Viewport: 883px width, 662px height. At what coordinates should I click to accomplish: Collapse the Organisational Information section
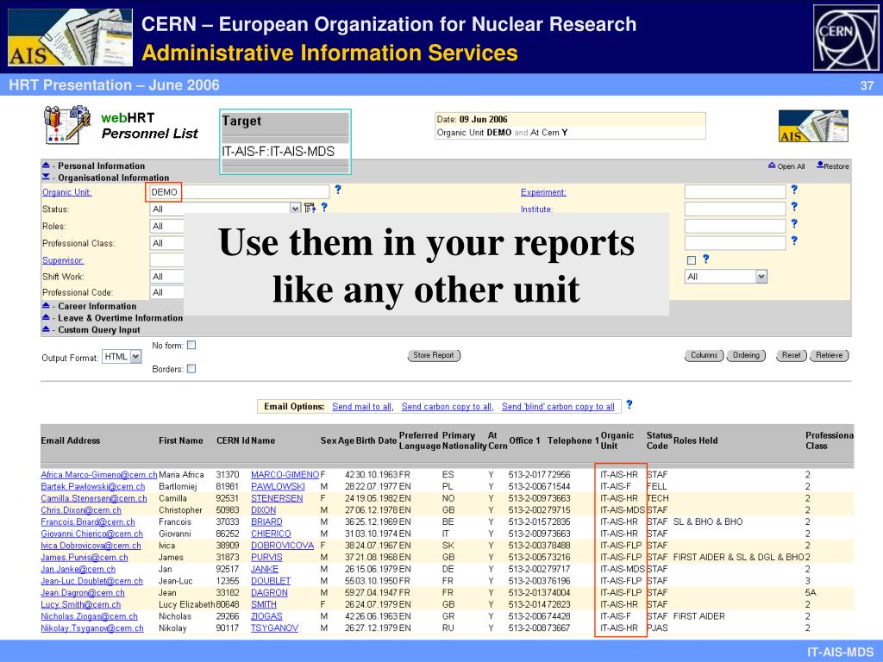[47, 178]
